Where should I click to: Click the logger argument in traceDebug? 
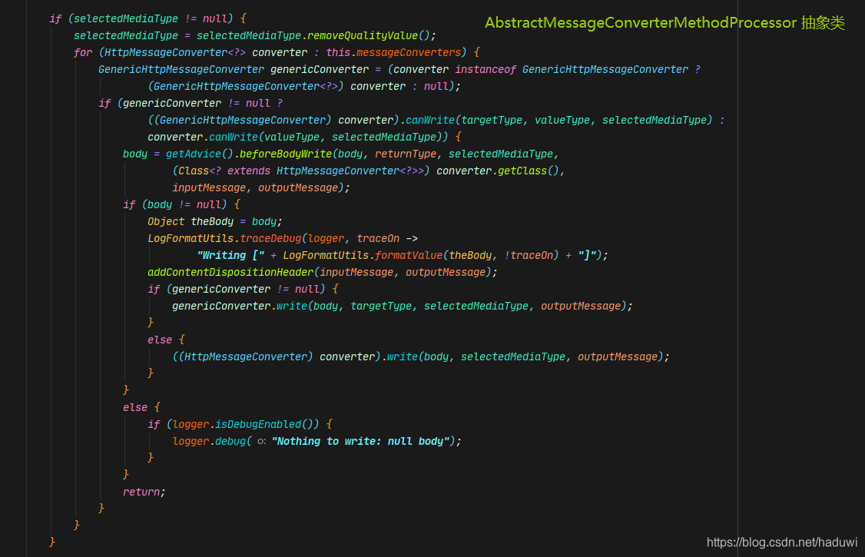point(326,239)
